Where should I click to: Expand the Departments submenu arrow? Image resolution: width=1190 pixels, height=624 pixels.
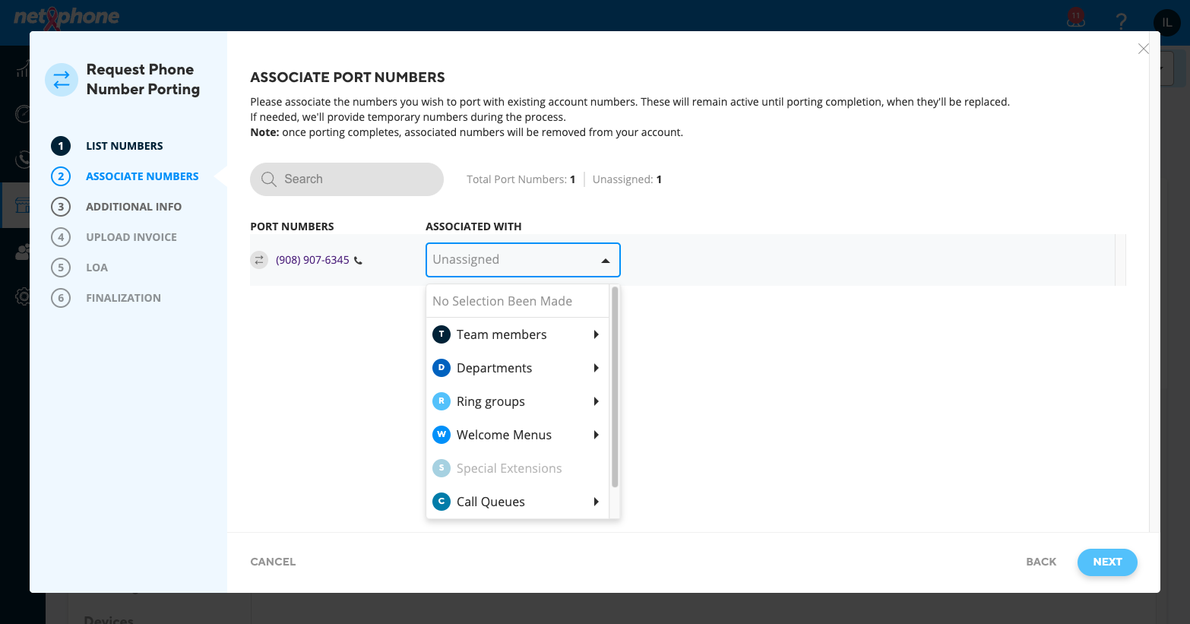[597, 368]
